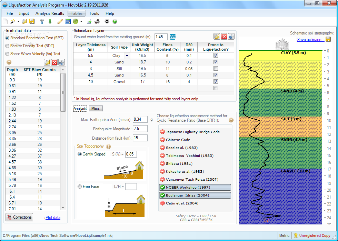Image resolution: width=338 pixels, height=241 pixels.
Task: Toggle Prone to Liquefaction for 4 m Sand layer
Action: click(x=216, y=62)
